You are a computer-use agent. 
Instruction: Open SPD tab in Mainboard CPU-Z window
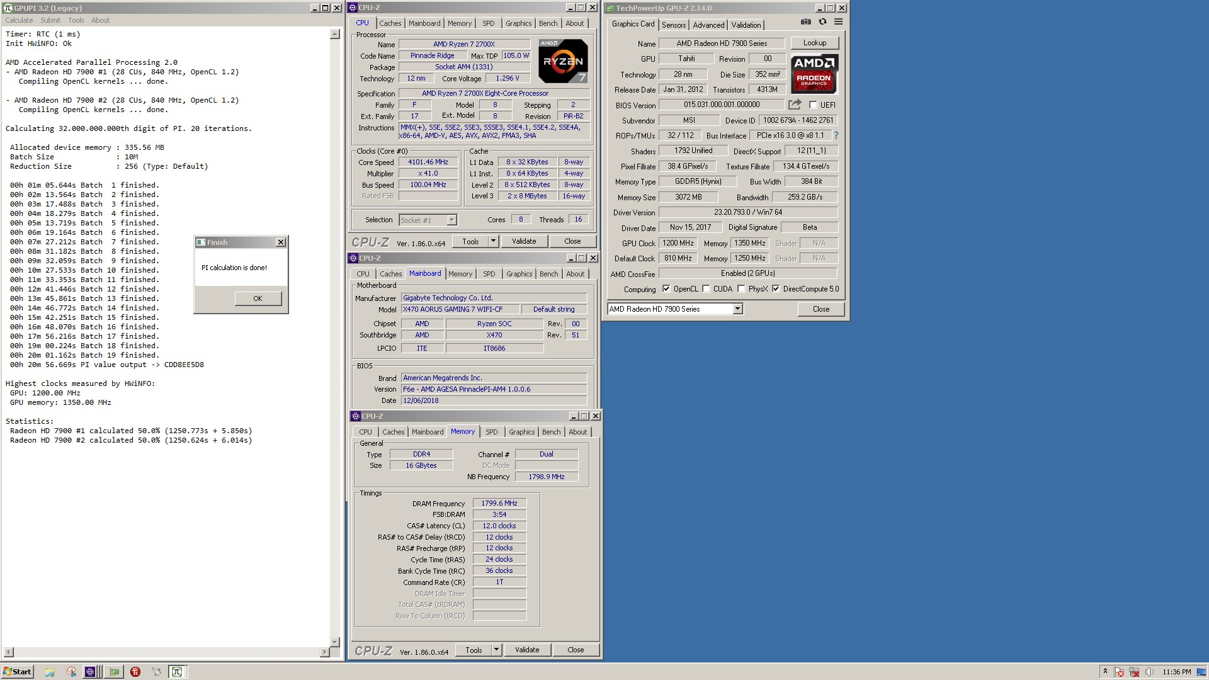point(489,274)
